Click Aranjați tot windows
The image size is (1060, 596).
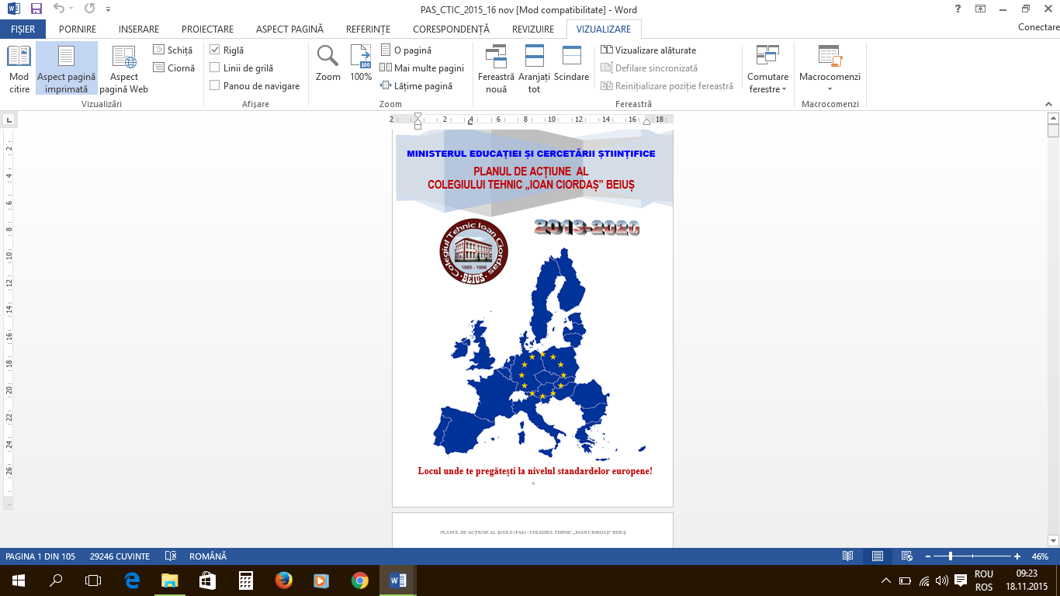534,68
